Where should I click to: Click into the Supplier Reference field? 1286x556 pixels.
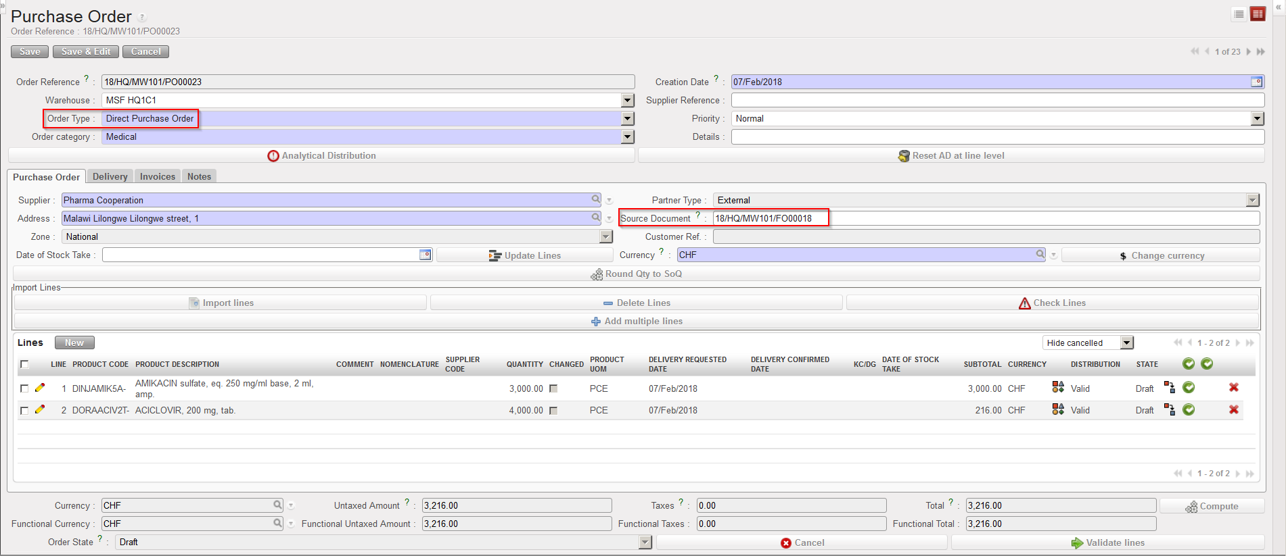pos(997,100)
